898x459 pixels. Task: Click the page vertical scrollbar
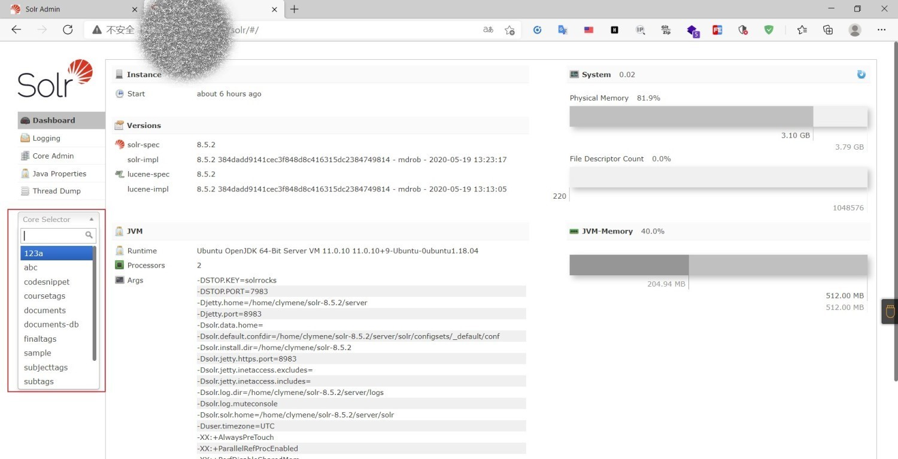point(895,211)
